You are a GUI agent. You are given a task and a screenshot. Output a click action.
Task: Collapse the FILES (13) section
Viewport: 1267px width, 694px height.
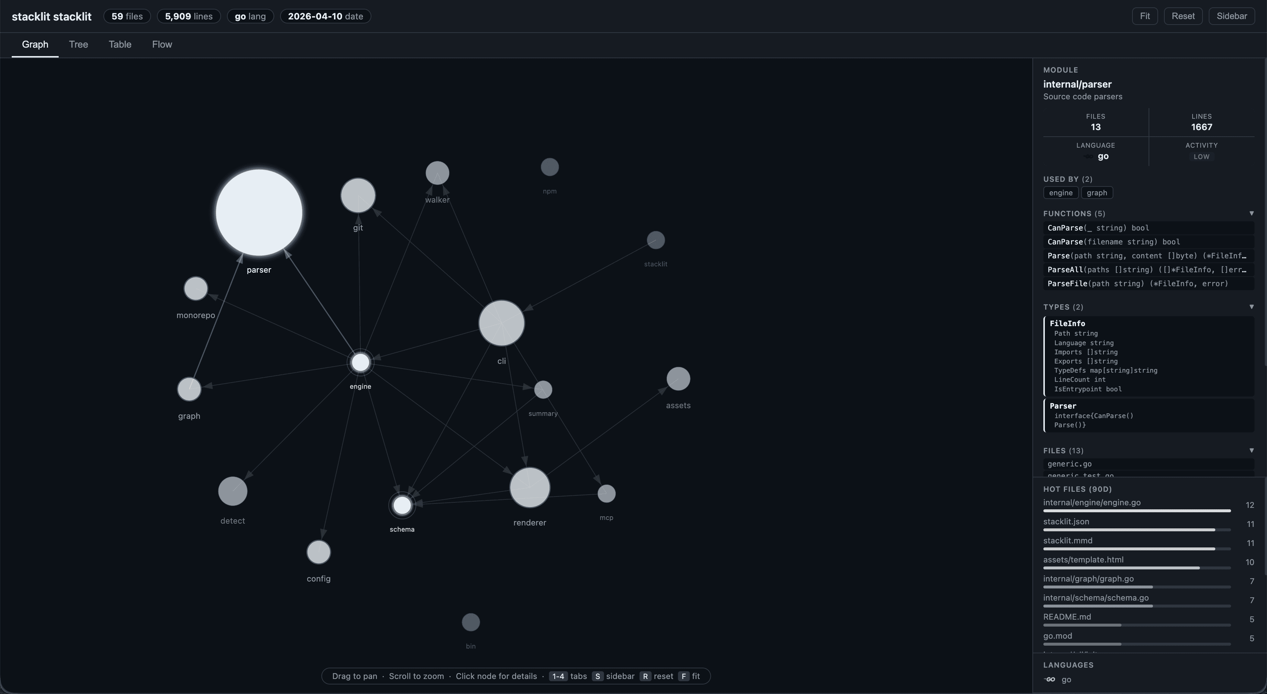[x=1252, y=450]
